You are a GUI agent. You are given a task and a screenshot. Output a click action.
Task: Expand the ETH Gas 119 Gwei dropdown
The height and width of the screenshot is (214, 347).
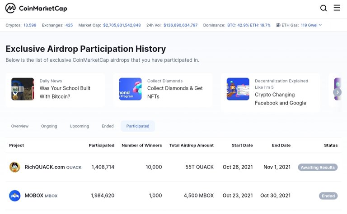point(311,25)
